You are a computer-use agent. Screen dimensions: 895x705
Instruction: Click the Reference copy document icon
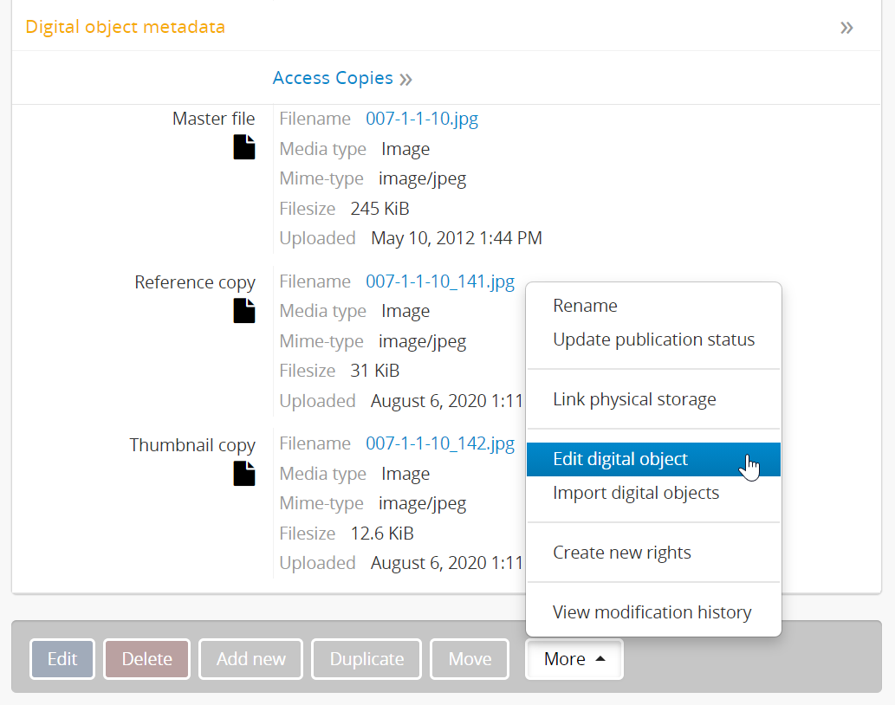(244, 310)
